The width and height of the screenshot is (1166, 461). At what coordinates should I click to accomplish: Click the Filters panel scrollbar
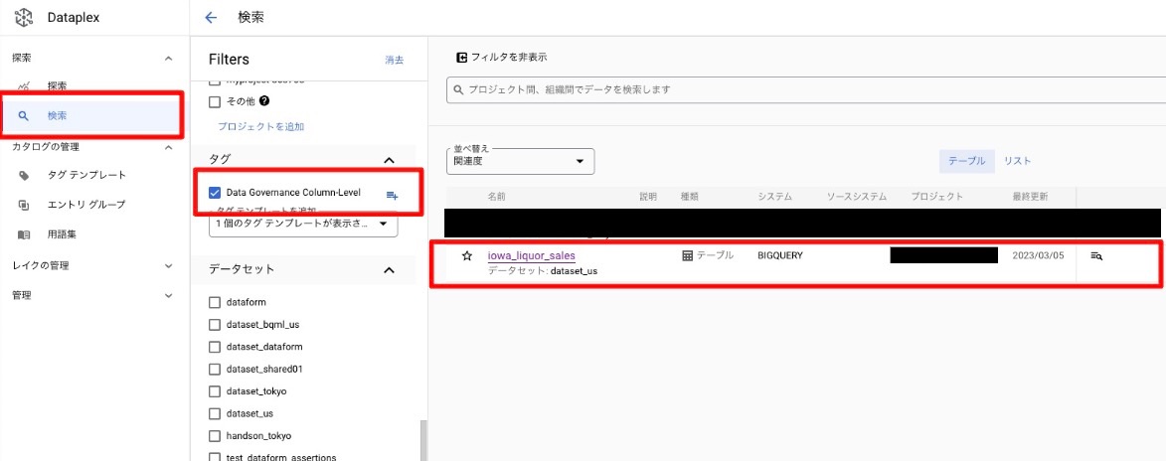point(423,440)
